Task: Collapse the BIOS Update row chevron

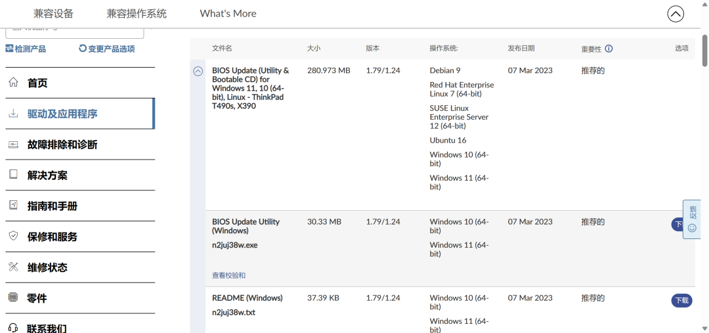Action: [198, 71]
